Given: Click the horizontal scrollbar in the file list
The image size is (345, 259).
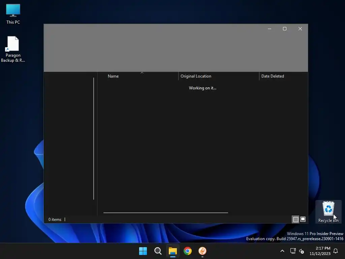Looking at the screenshot, I should click(166, 213).
